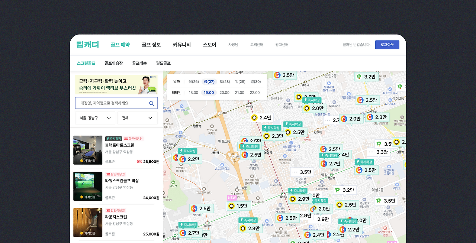Click the 25,000원 price text
The image size is (476, 243).
click(x=151, y=234)
